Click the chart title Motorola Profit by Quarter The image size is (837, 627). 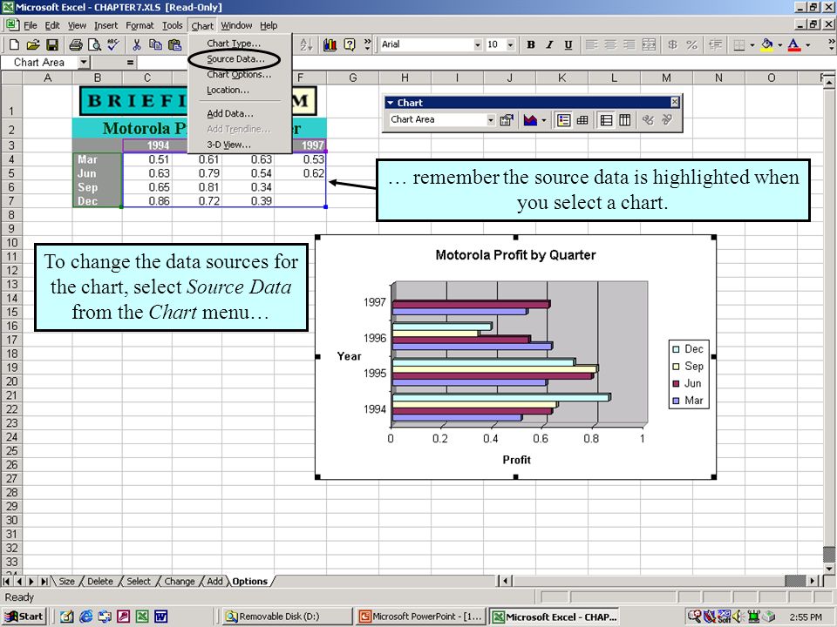click(x=515, y=255)
